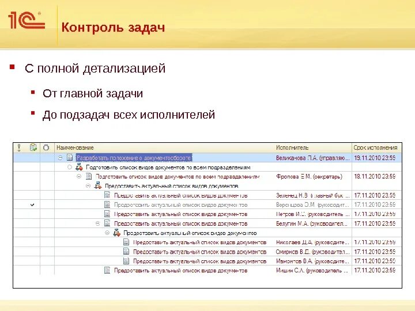Click task icon in Мамонтов В.А. row

[126, 261]
